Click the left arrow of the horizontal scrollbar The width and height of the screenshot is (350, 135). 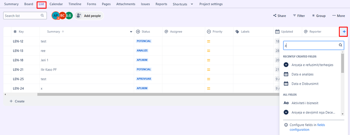5,94
